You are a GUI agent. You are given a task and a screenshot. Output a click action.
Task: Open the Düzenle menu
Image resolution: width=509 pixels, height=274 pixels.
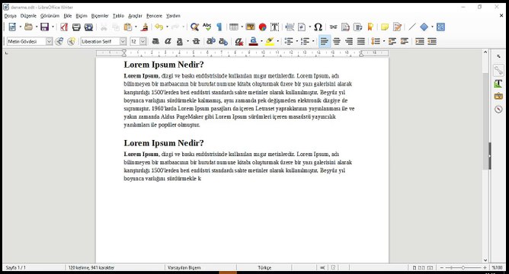[x=28, y=15]
